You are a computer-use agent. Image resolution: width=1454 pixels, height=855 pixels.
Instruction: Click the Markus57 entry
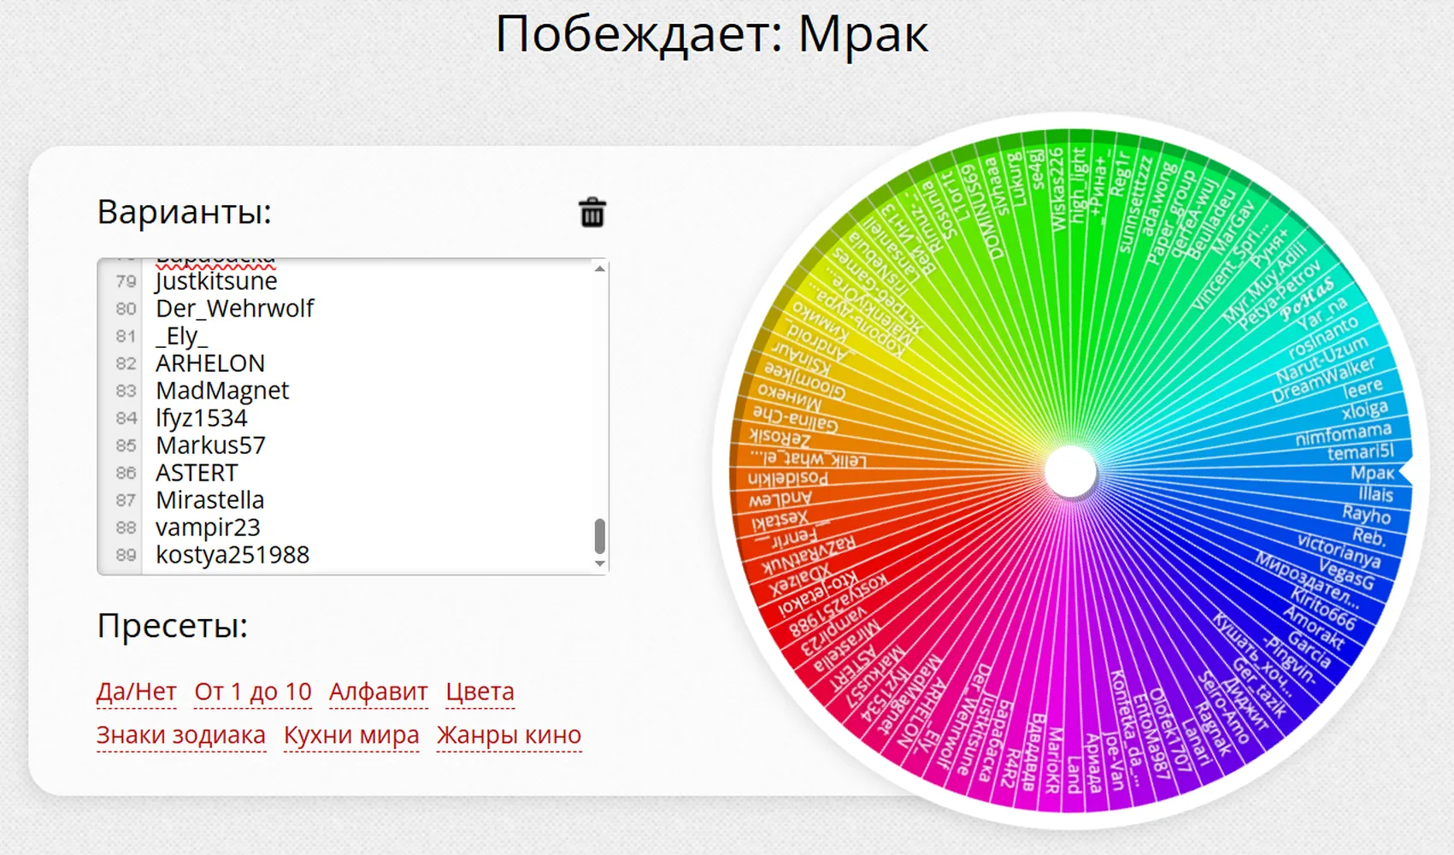(x=211, y=445)
